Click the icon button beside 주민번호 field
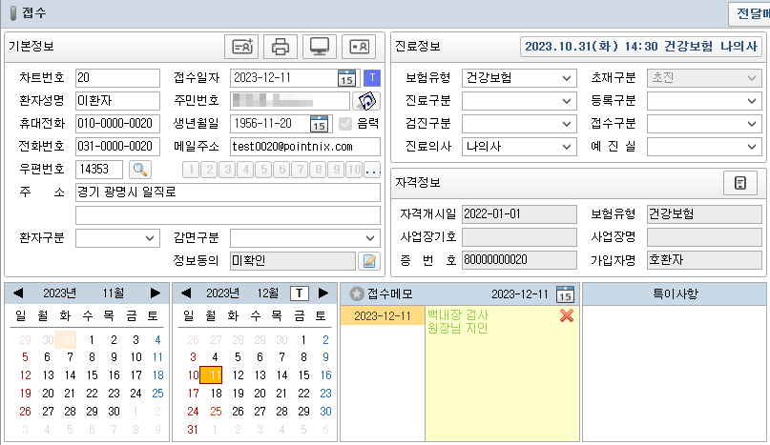 [x=365, y=101]
